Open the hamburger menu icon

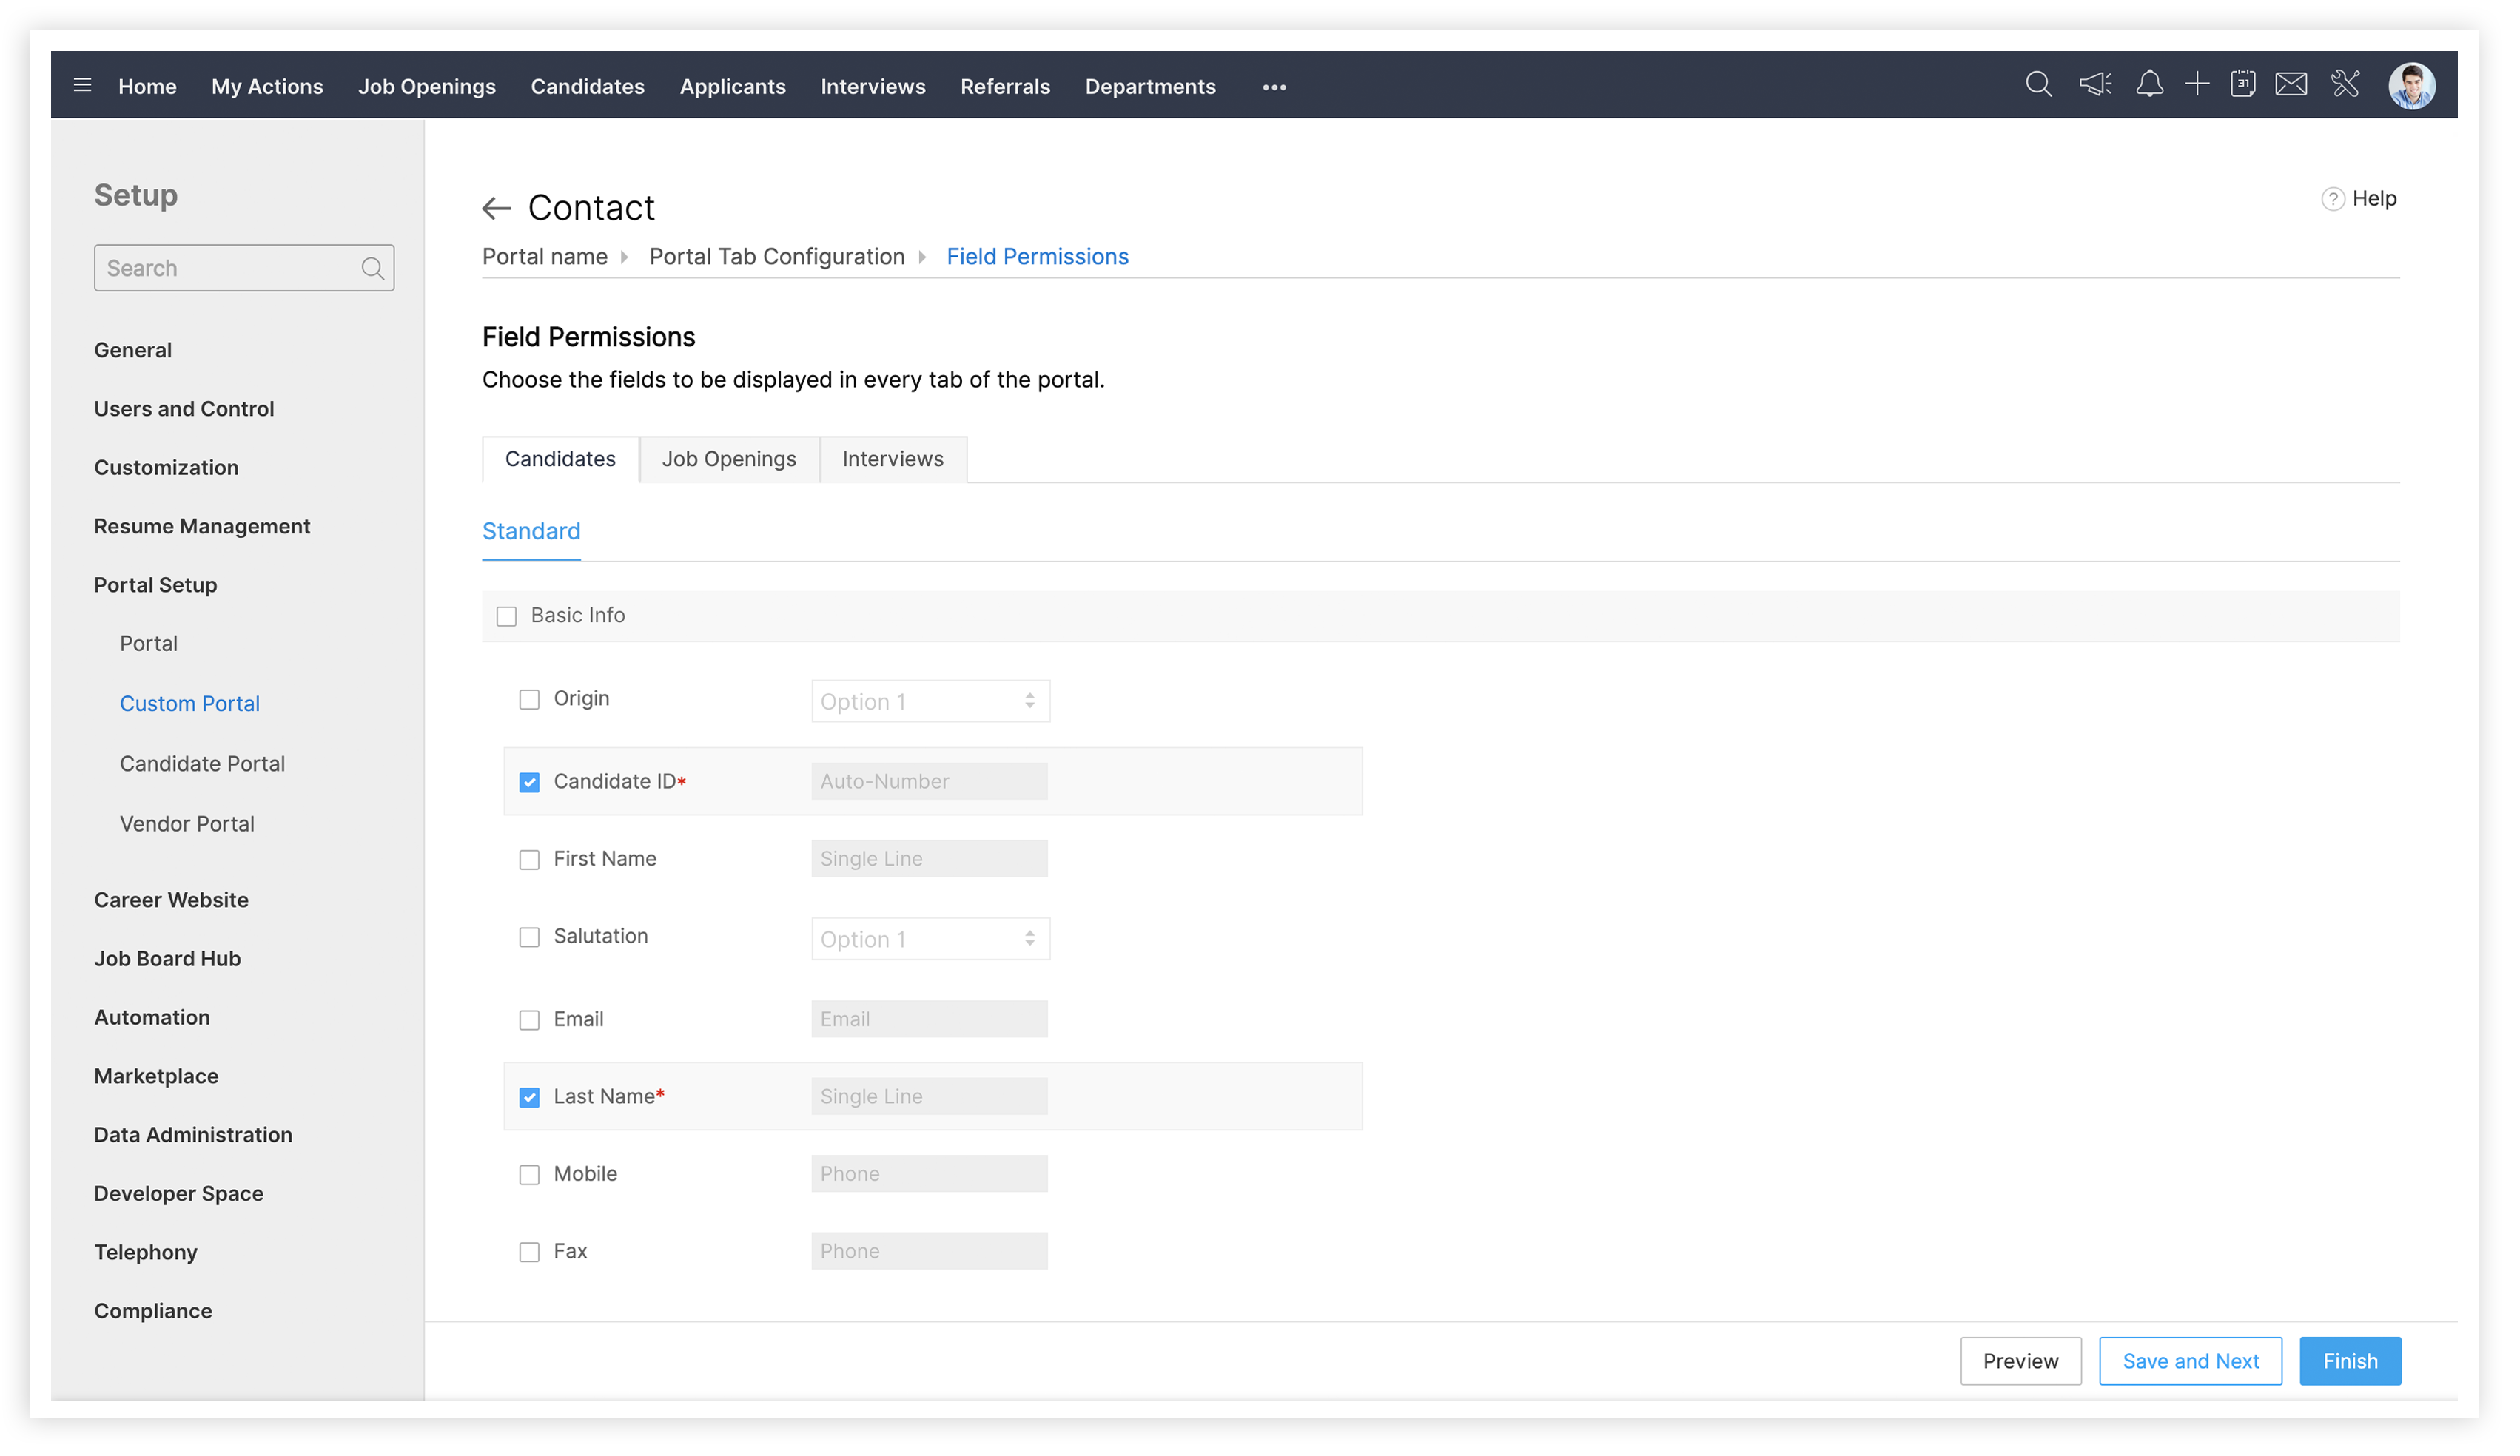click(x=83, y=86)
